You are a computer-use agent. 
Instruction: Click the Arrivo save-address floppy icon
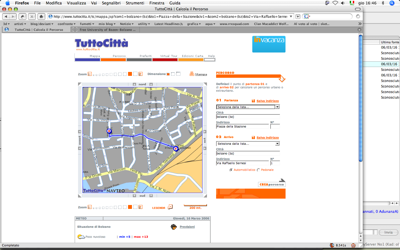pos(253,137)
